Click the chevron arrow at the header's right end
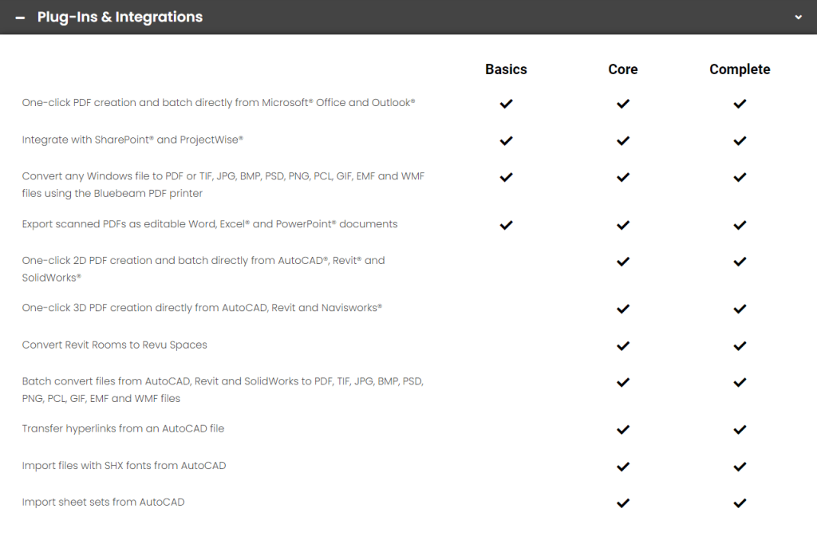Screen dimensions: 817x540 click(x=798, y=18)
